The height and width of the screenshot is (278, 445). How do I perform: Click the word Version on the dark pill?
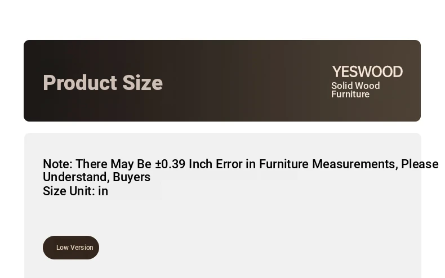(x=82, y=248)
